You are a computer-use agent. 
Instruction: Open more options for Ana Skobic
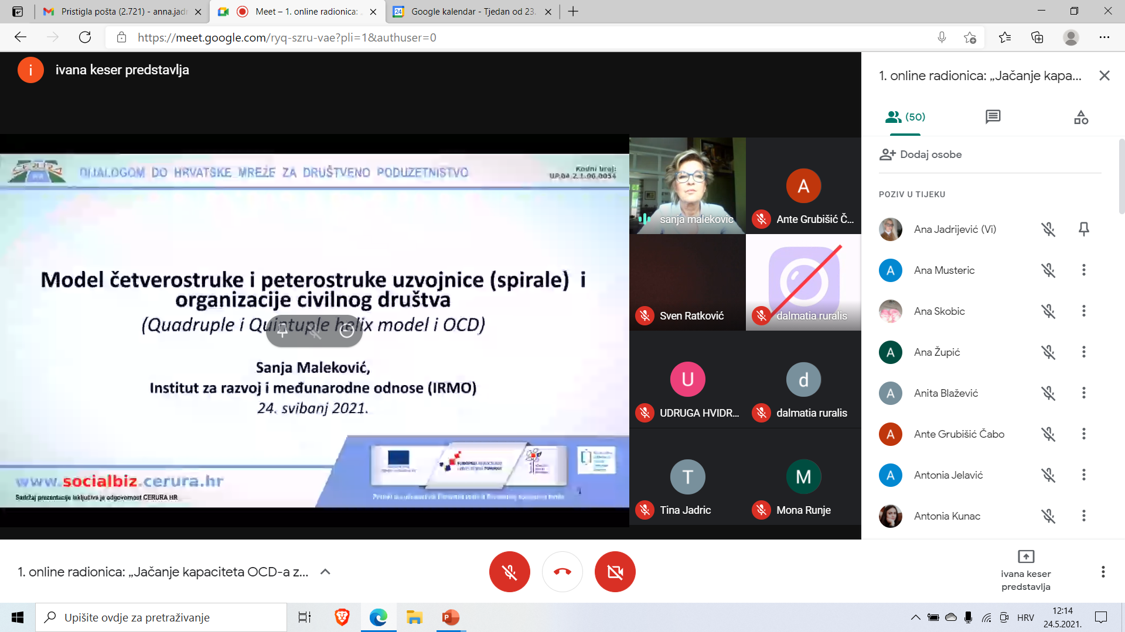(x=1083, y=311)
